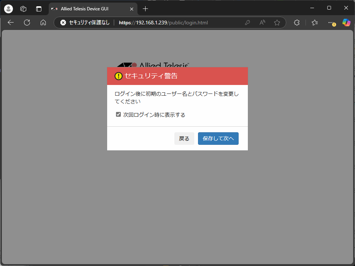Select the Allied Telesis Device GUI tab
Image resolution: width=355 pixels, height=266 pixels.
pos(89,8)
